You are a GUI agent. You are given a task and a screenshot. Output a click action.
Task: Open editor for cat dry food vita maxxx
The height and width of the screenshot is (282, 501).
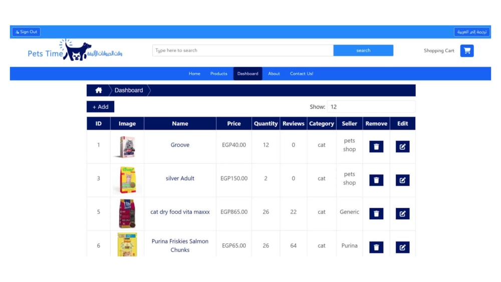tap(402, 214)
